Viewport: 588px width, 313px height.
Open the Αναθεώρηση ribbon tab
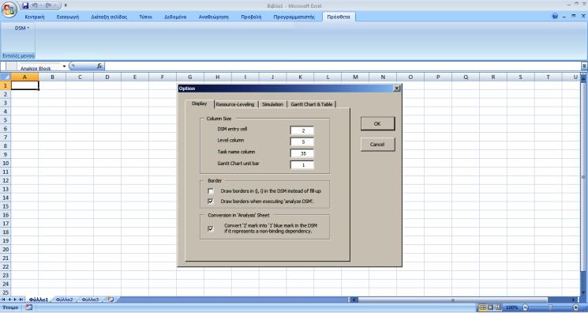(213, 17)
